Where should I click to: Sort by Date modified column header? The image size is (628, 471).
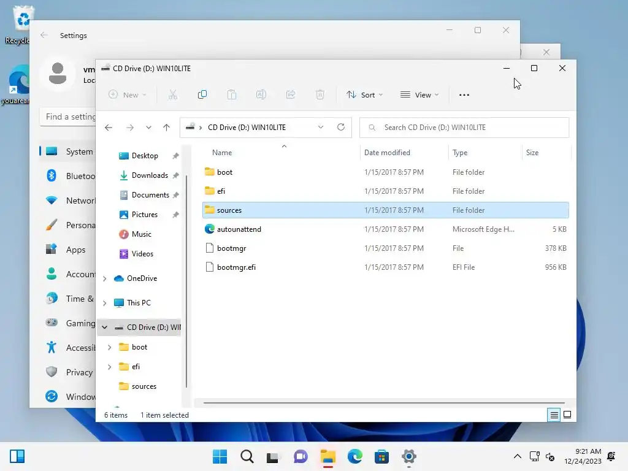pos(387,153)
